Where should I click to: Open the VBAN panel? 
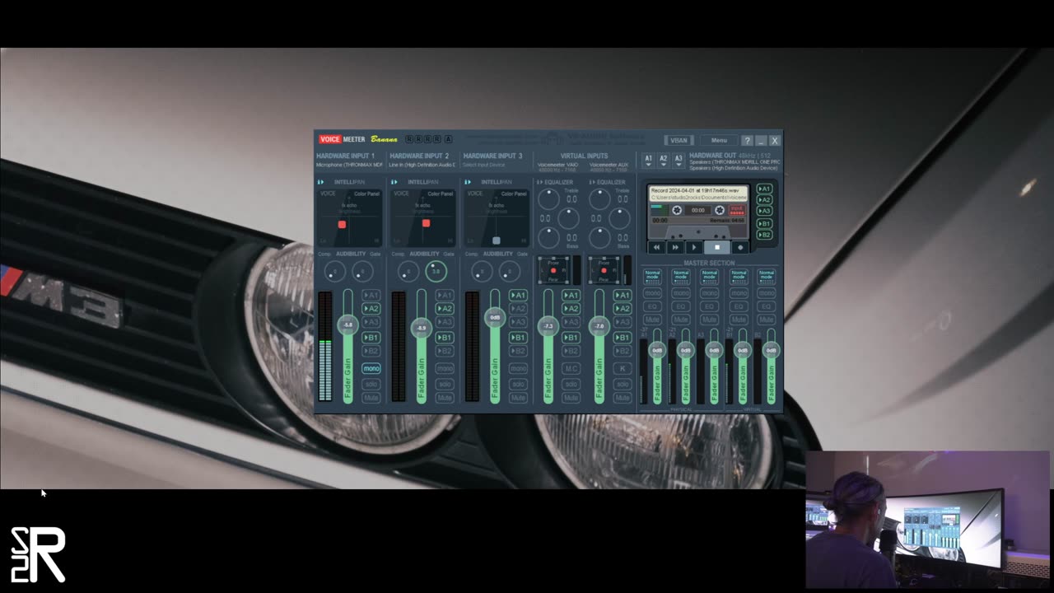(679, 141)
